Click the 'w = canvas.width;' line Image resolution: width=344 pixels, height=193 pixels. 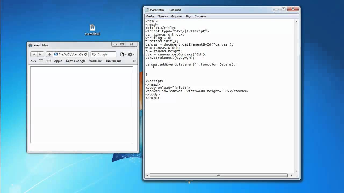163,48
